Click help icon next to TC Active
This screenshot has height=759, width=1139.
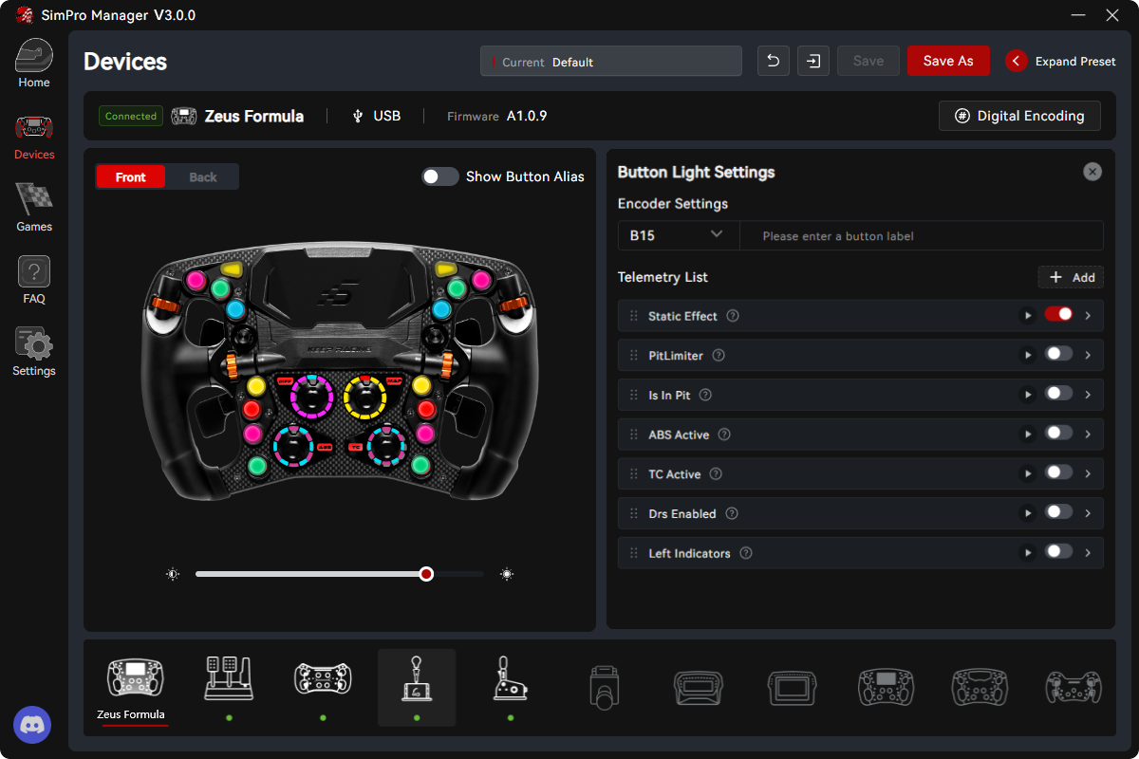coord(716,474)
